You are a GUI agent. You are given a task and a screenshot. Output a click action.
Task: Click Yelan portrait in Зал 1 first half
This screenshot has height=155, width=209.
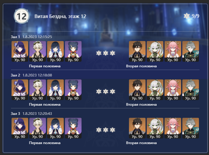tap(55, 51)
